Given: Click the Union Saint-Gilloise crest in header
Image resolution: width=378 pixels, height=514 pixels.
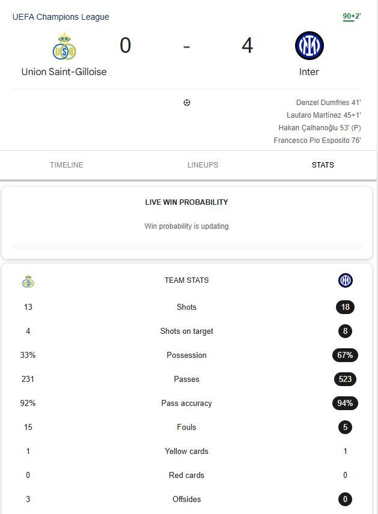Looking at the screenshot, I should coord(64,46).
